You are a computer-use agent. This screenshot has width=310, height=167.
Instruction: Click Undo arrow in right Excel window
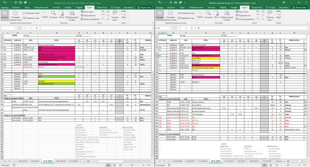(x=159, y=3)
